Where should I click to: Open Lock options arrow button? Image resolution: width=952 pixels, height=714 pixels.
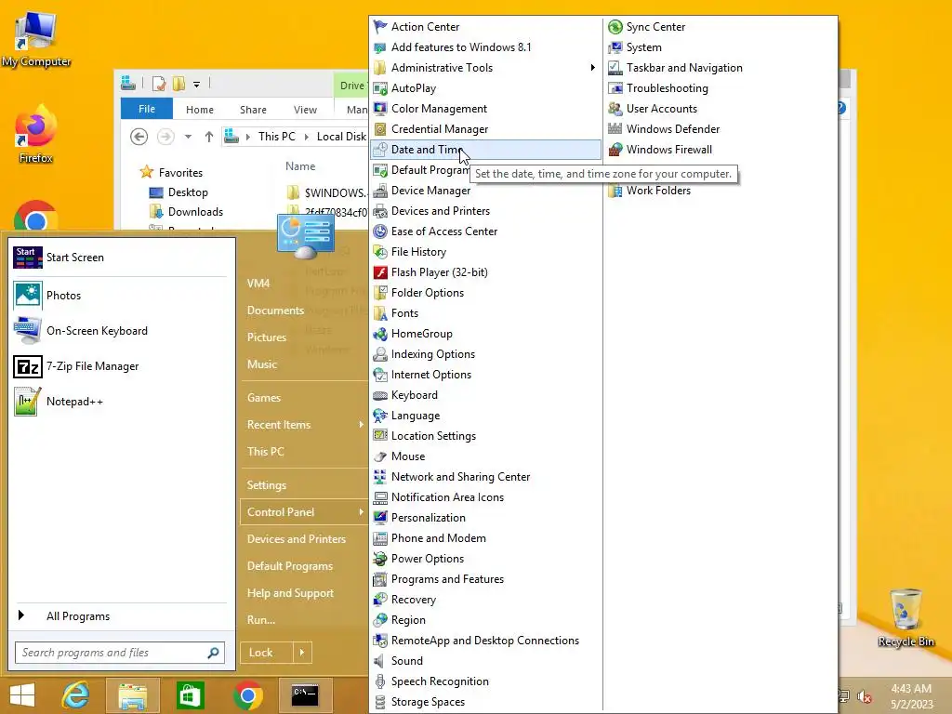[x=302, y=653]
